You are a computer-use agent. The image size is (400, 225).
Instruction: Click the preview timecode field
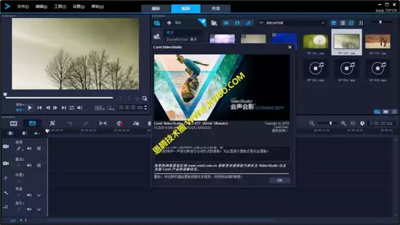coord(131,107)
